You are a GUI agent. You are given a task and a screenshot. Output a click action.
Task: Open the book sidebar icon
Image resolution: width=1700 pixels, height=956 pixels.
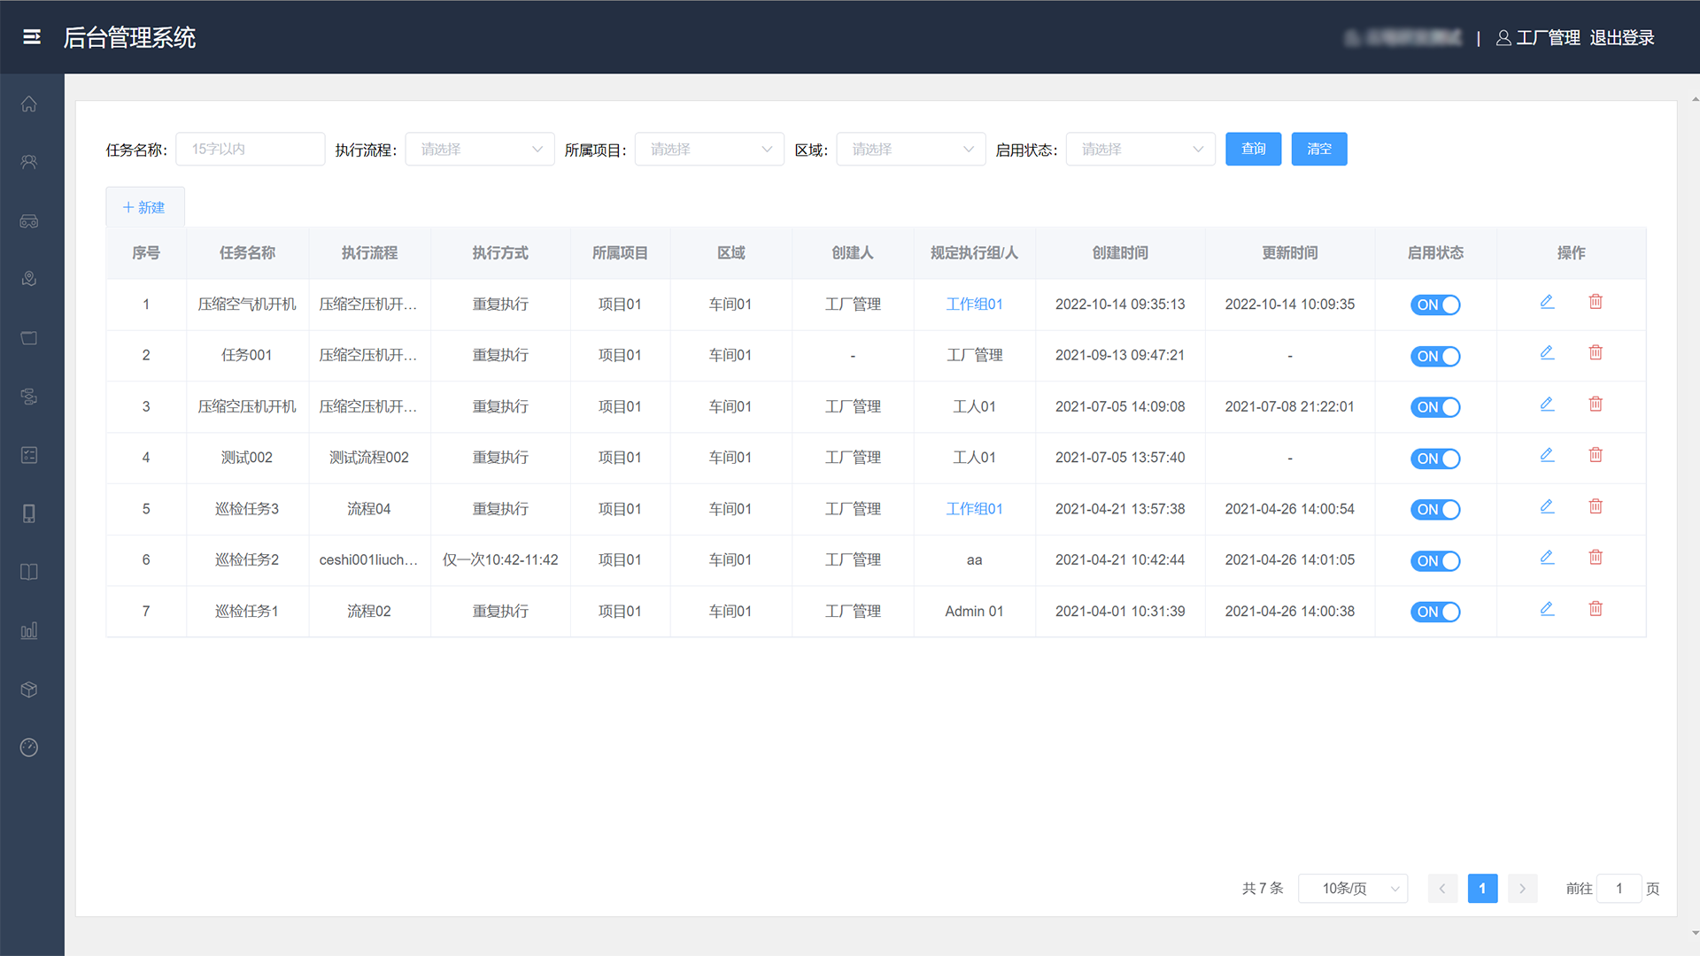[29, 572]
